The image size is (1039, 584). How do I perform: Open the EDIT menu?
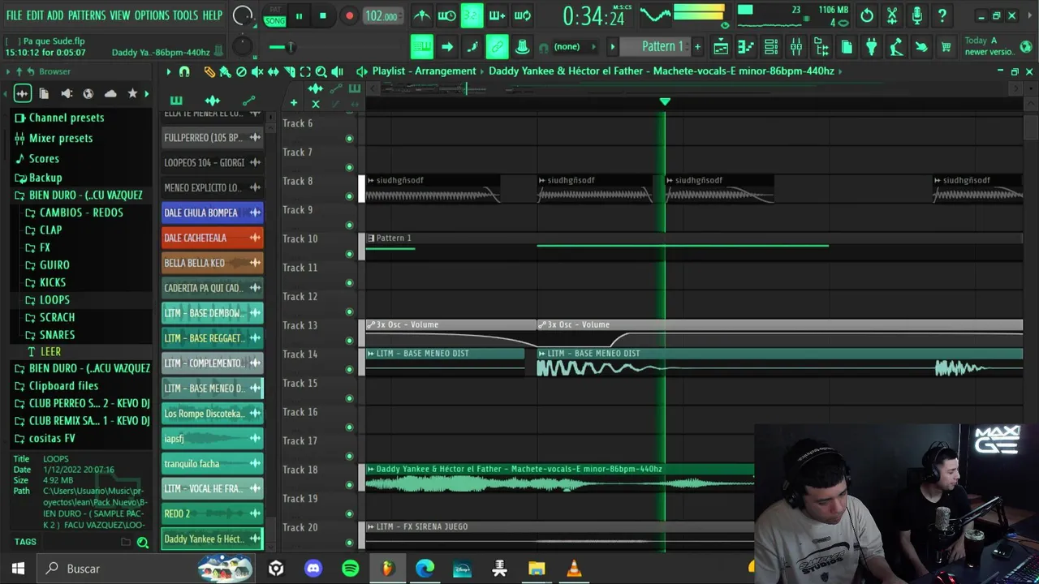pos(35,15)
